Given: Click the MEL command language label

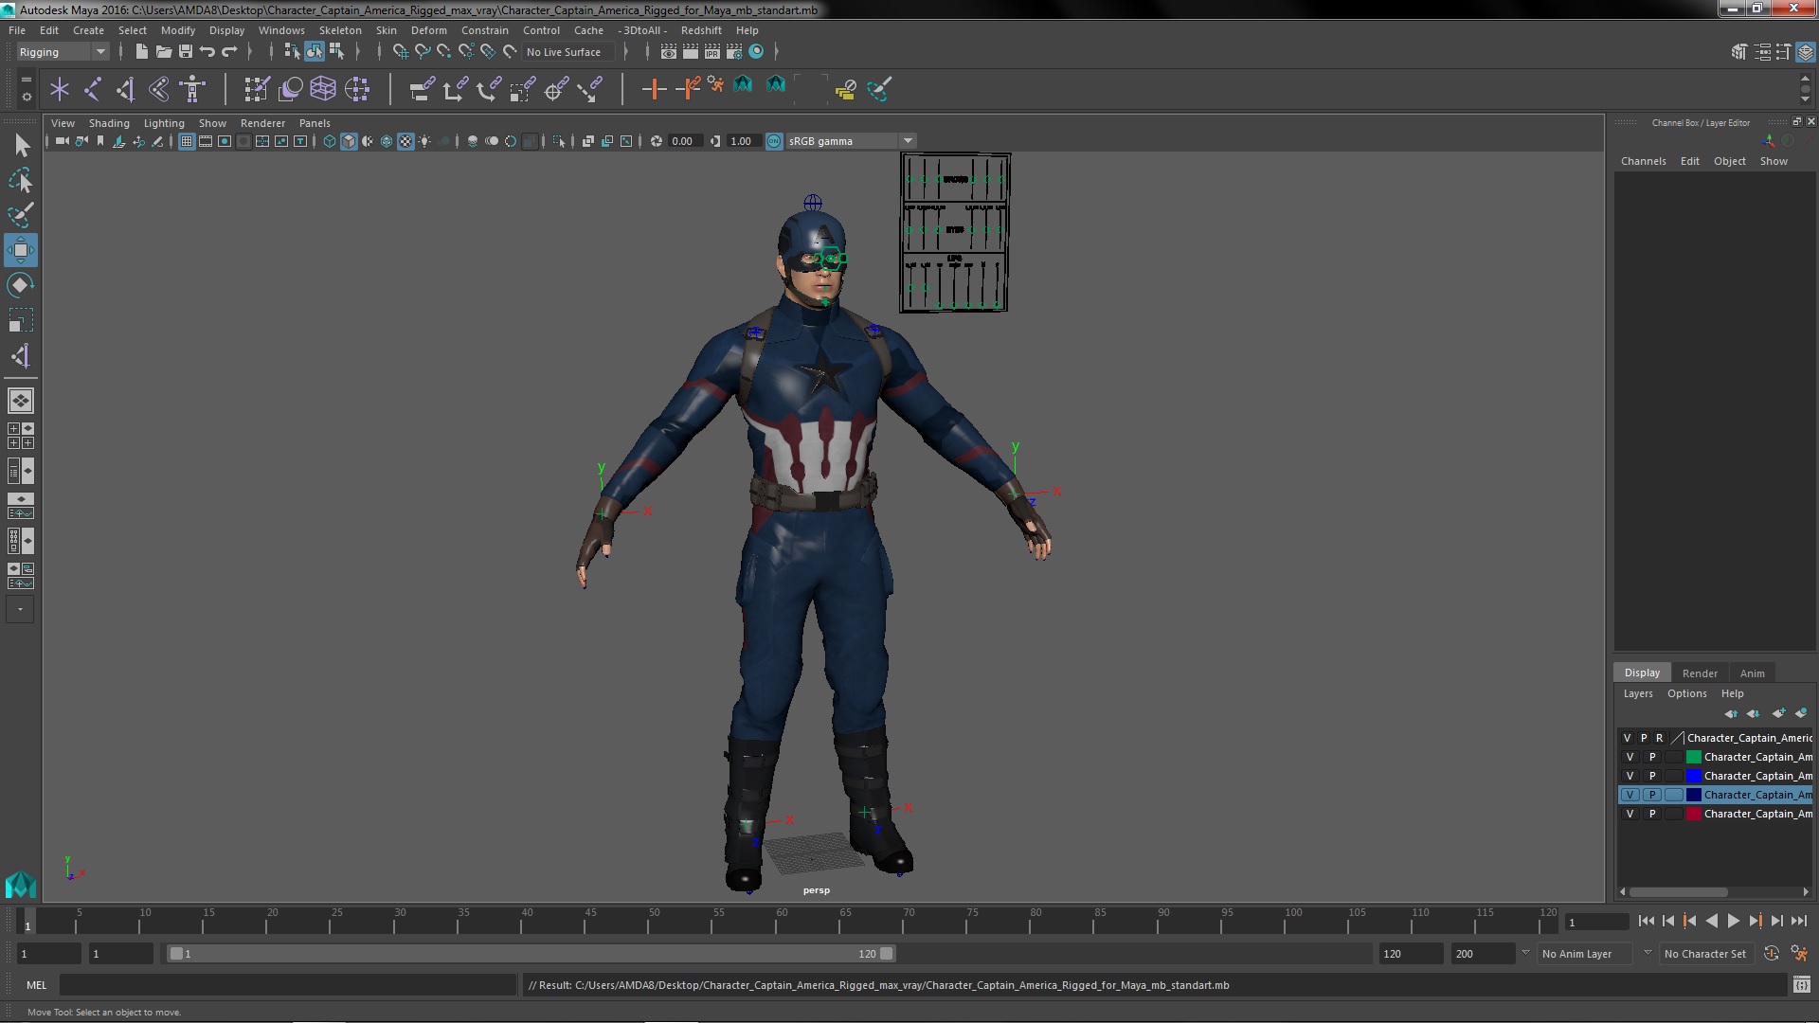Looking at the screenshot, I should pyautogui.click(x=36, y=985).
